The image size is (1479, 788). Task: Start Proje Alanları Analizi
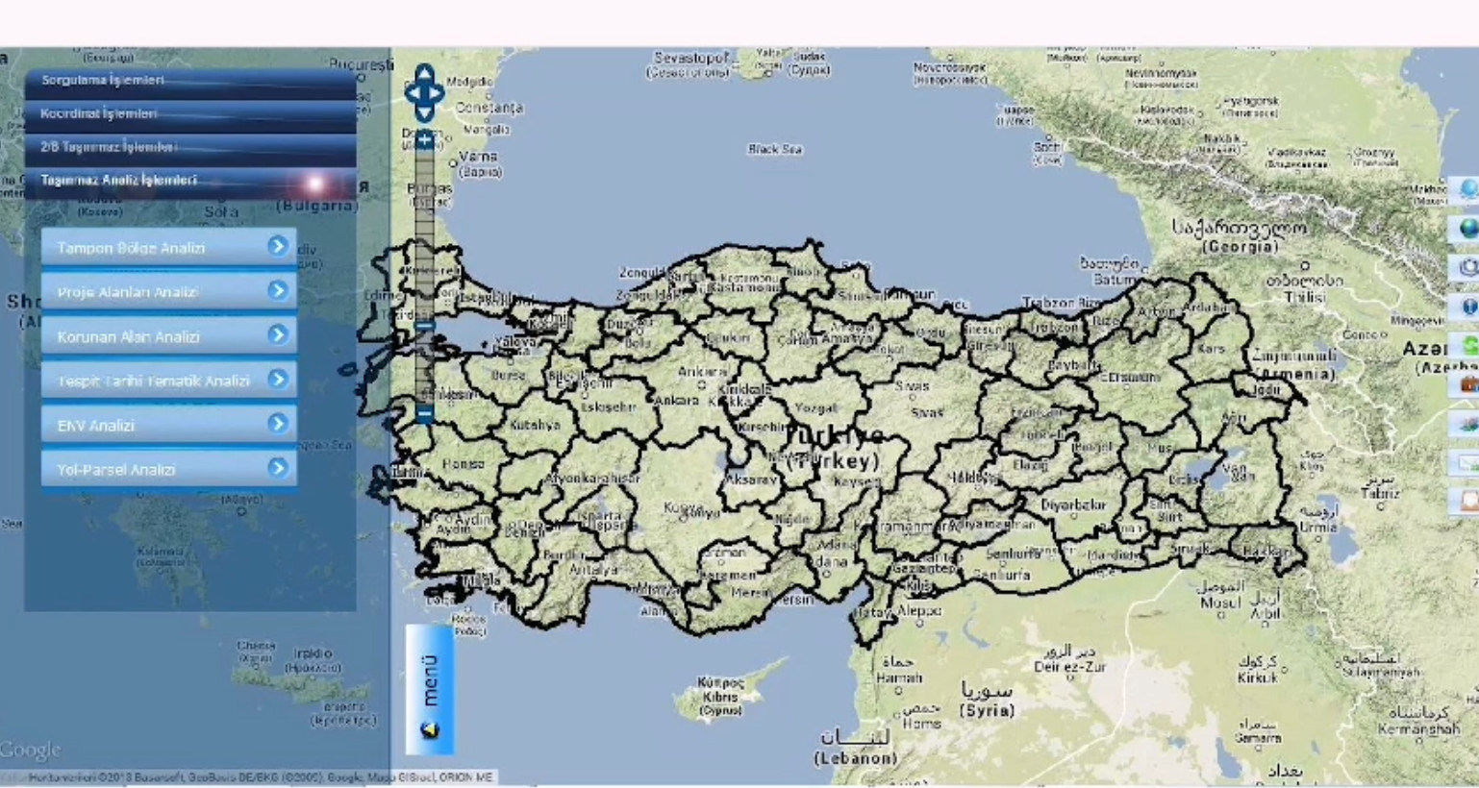169,291
